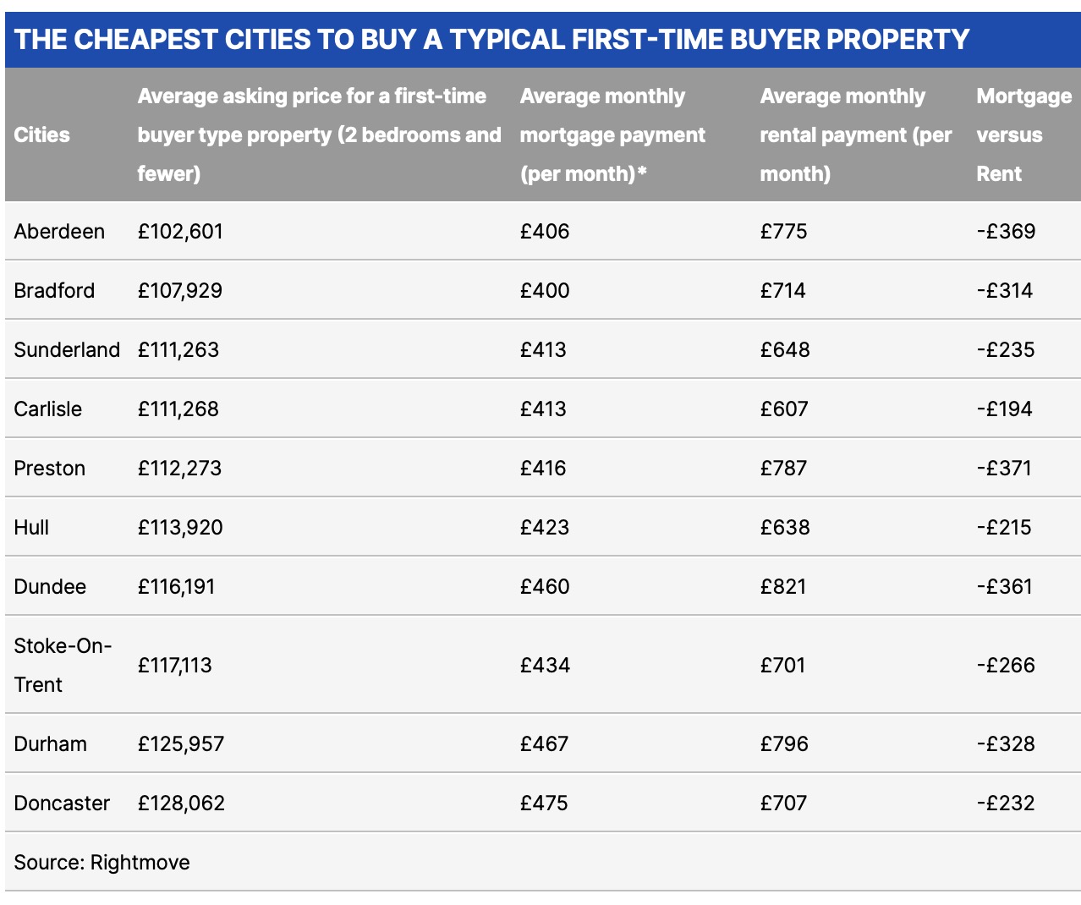Click the "Mortgage versus Rent" column header
This screenshot has width=1081, height=905.
pyautogui.click(x=1023, y=135)
